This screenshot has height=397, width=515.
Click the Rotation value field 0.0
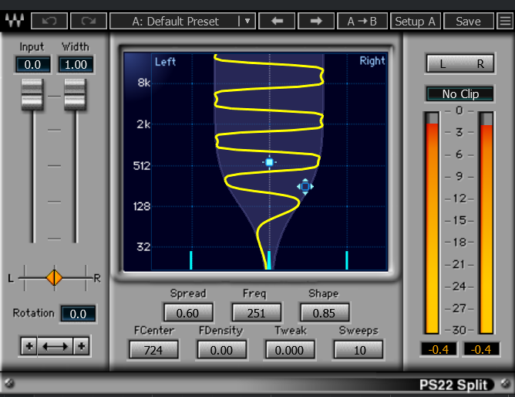coord(78,314)
